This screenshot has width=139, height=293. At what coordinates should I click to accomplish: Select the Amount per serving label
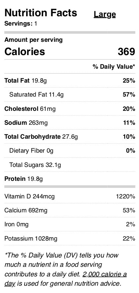[33, 40]
